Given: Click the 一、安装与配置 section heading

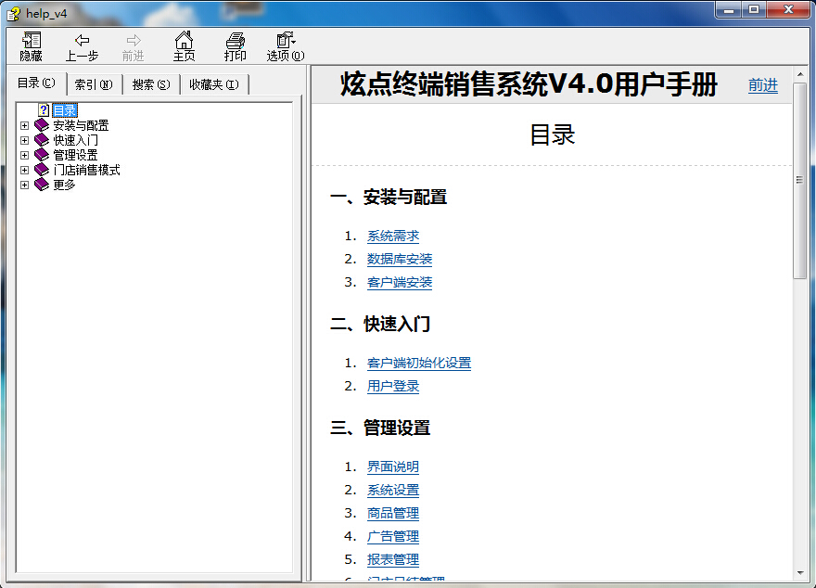Looking at the screenshot, I should coord(389,198).
